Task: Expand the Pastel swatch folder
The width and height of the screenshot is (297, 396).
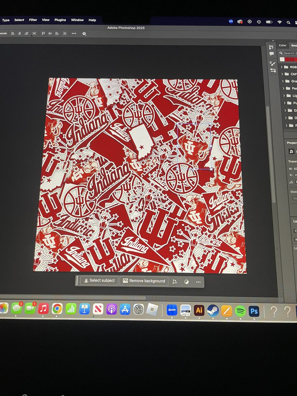Action: coord(284,88)
